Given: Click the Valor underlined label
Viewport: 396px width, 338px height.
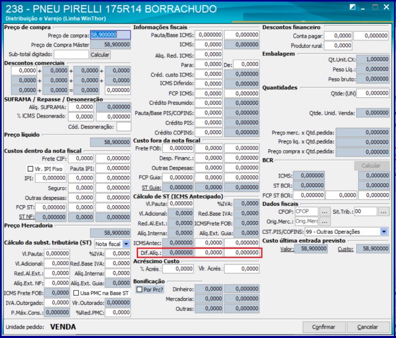Looking at the screenshot, I should [x=287, y=249].
